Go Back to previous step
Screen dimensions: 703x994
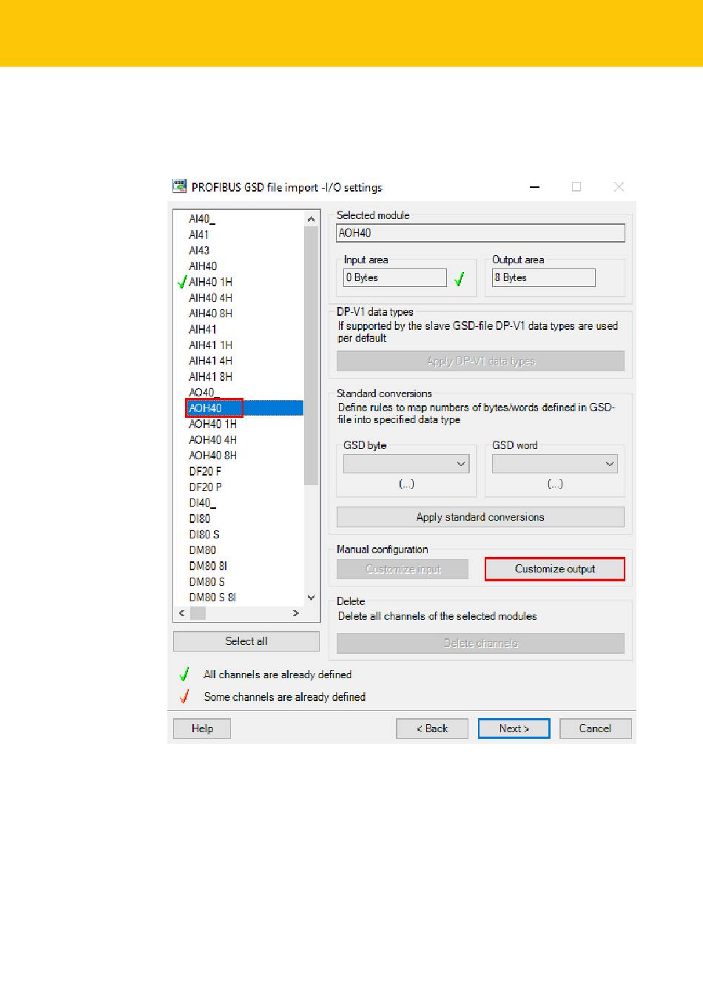point(432,728)
